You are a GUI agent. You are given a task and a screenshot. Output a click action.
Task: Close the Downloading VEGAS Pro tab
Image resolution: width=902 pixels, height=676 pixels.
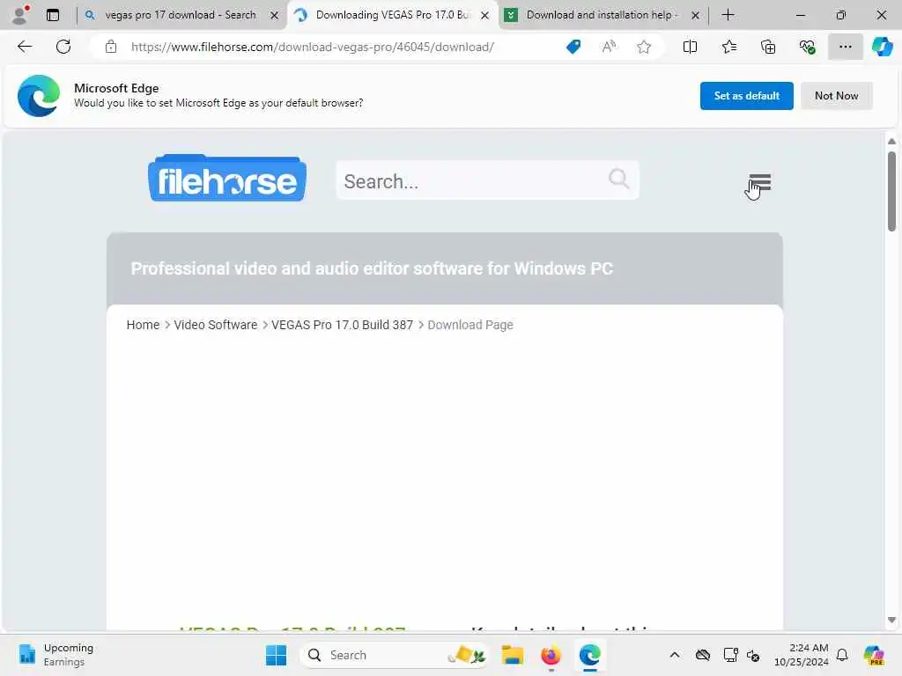click(x=485, y=16)
